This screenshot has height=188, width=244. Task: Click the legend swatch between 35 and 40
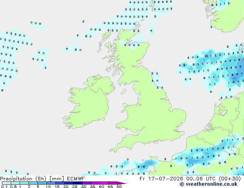pyautogui.click(x=95, y=183)
